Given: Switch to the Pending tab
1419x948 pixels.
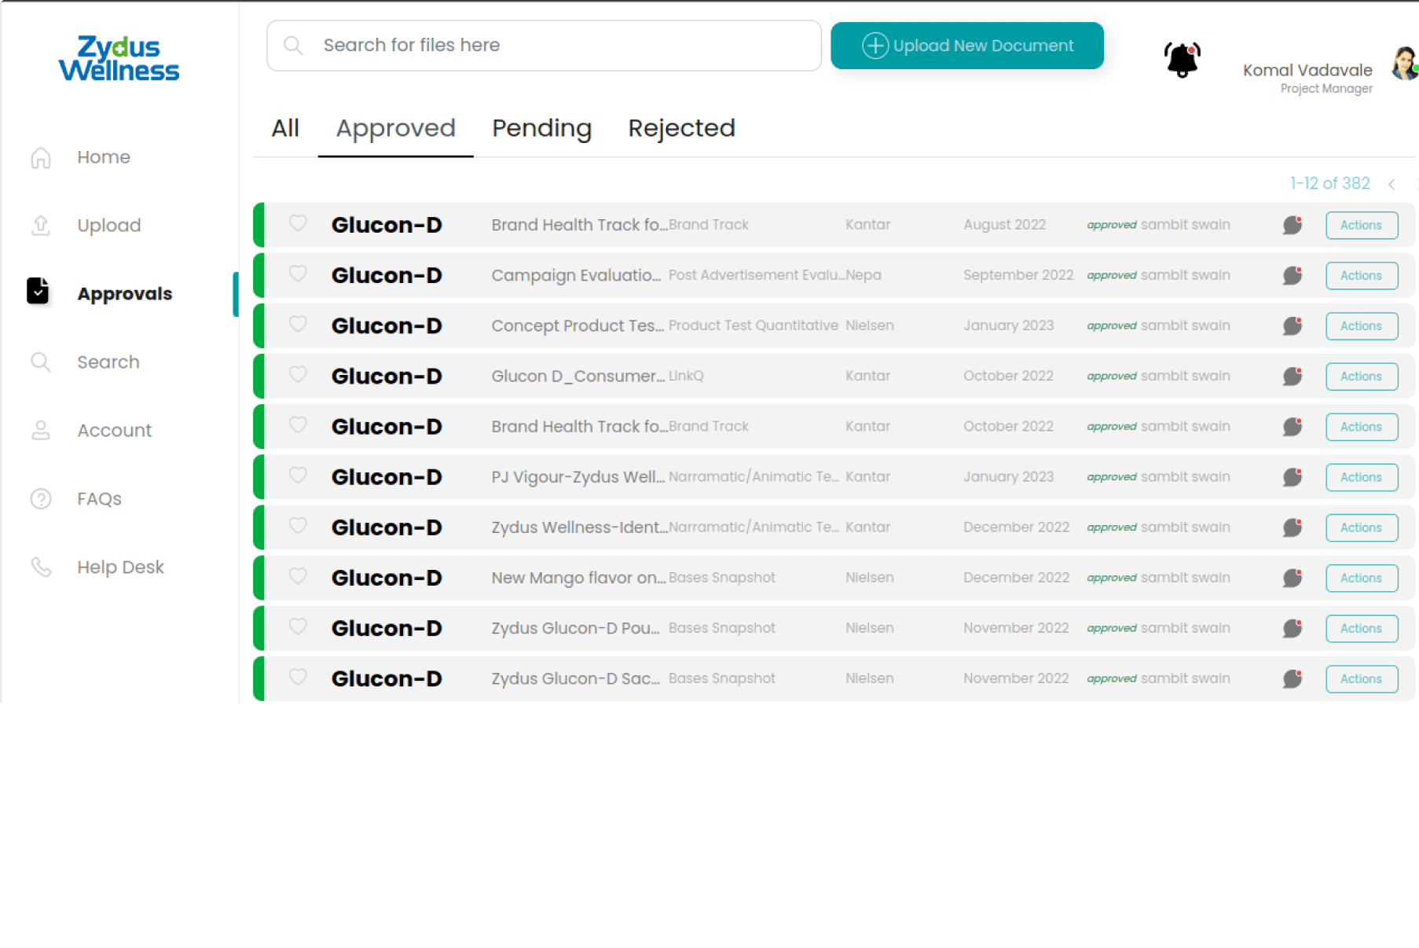Looking at the screenshot, I should pyautogui.click(x=541, y=128).
